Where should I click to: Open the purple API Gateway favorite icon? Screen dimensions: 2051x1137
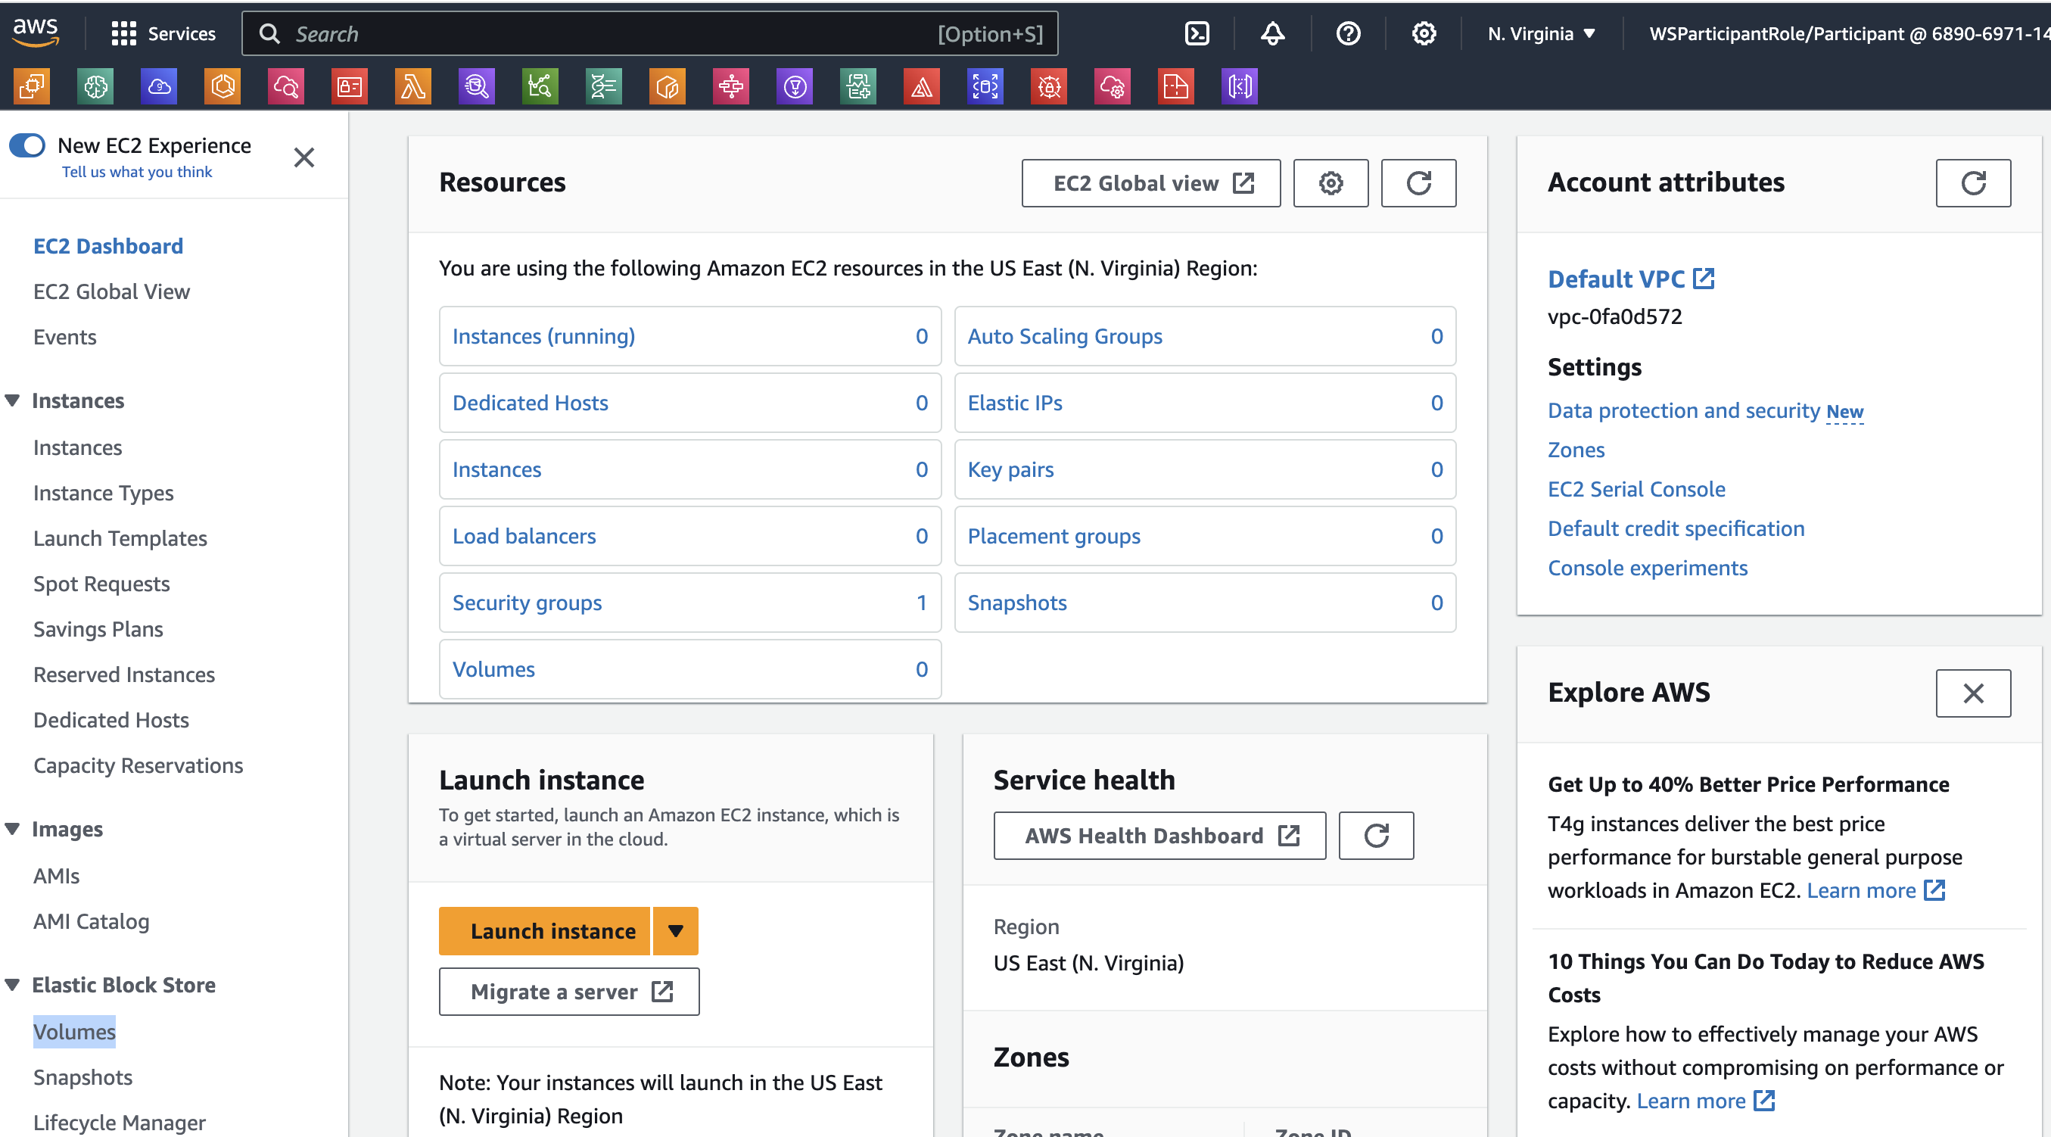tap(1240, 86)
